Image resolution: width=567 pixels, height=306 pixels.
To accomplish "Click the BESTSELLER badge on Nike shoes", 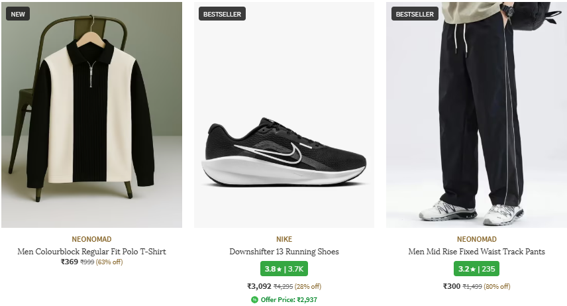I will pyautogui.click(x=222, y=13).
